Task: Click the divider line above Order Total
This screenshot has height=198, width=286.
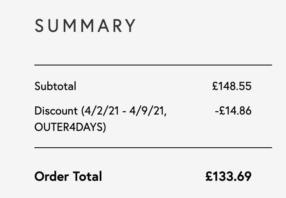Action: tap(153, 148)
